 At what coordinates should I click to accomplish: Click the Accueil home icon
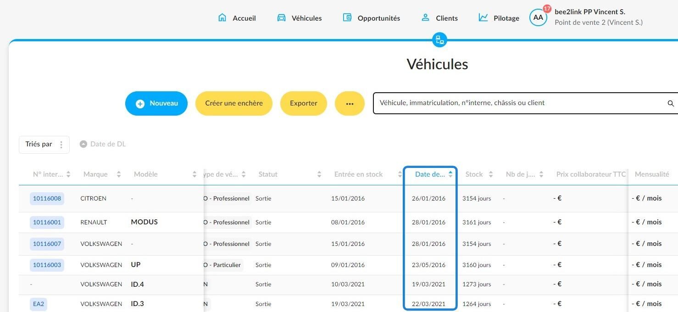pyautogui.click(x=222, y=18)
